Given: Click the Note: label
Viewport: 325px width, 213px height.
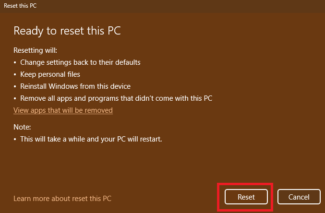Looking at the screenshot, I should pyautogui.click(x=22, y=127).
